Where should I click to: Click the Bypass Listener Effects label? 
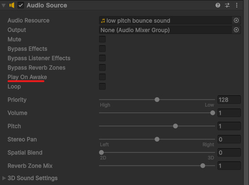(39, 58)
